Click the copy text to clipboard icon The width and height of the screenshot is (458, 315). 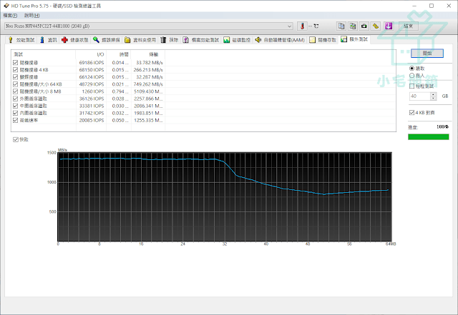[341, 26]
